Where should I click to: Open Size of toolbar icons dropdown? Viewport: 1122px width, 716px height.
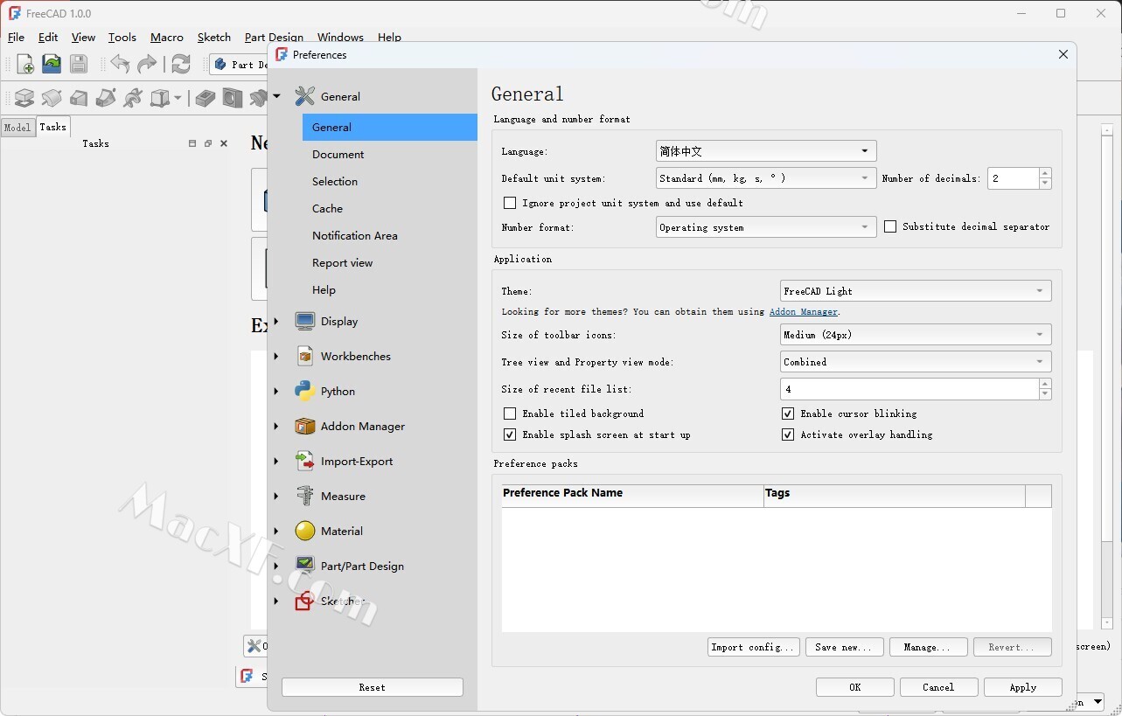(916, 335)
